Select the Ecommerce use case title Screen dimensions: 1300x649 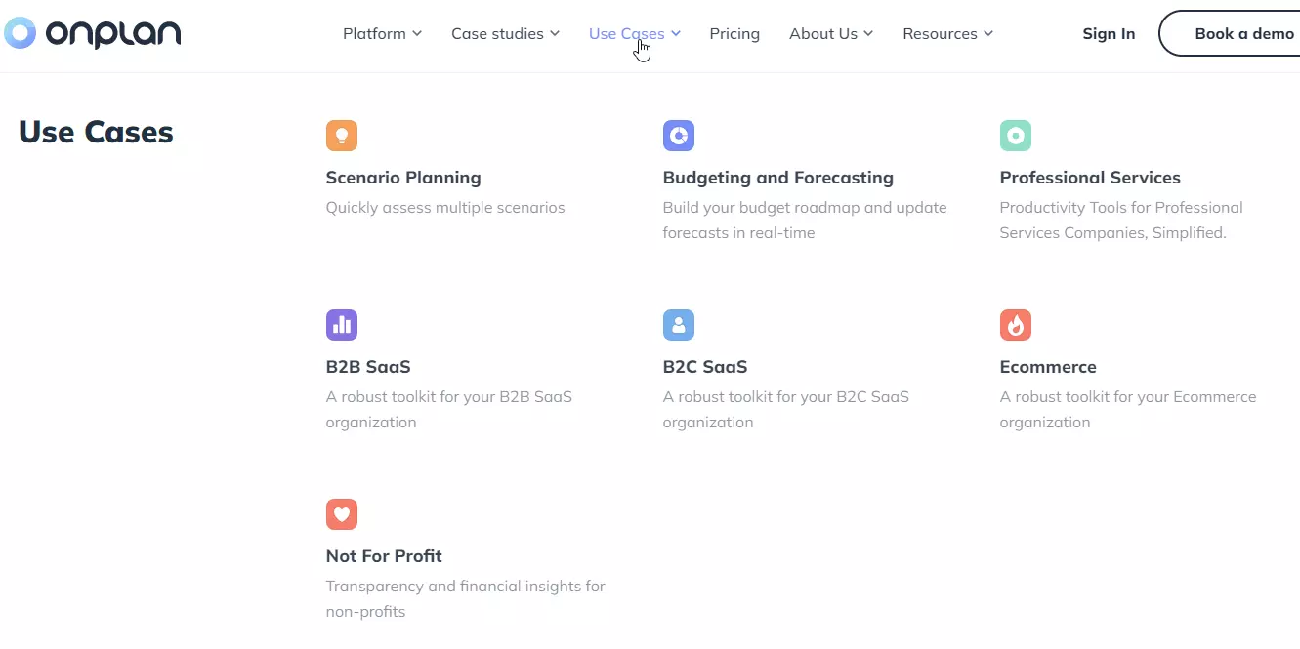coord(1048,367)
